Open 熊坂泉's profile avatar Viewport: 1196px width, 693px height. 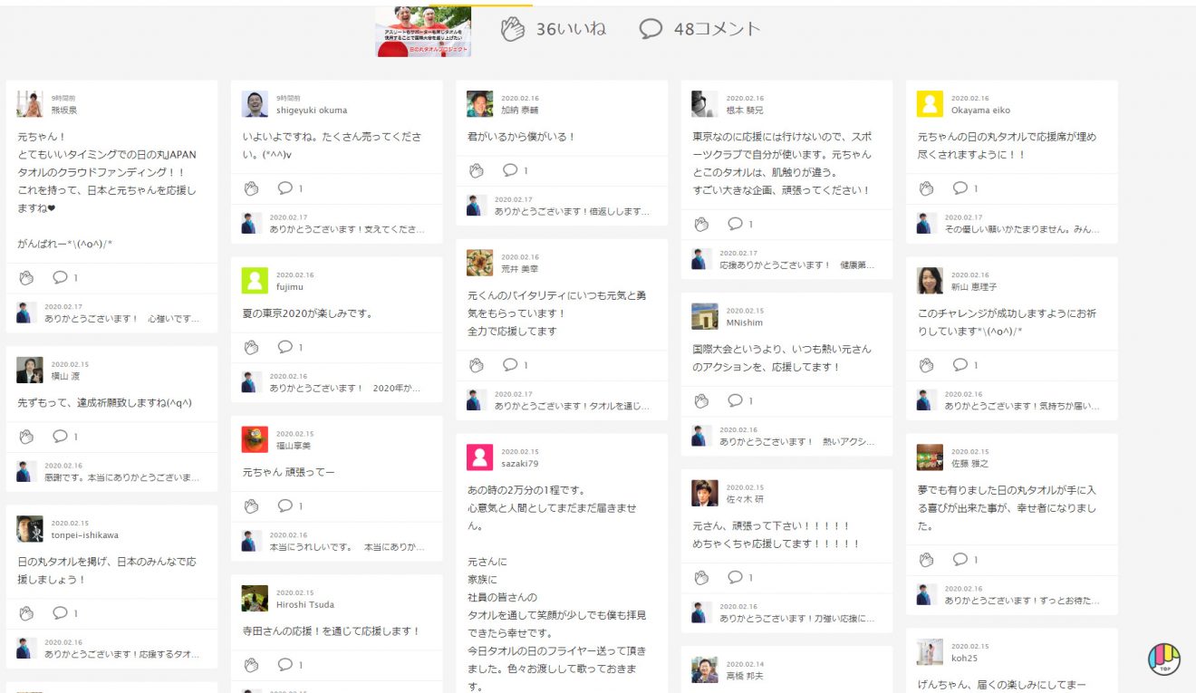30,103
